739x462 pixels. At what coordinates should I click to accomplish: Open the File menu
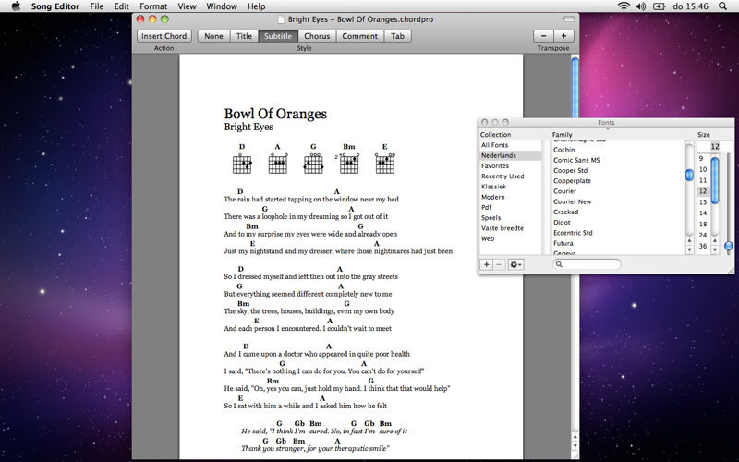(x=97, y=6)
